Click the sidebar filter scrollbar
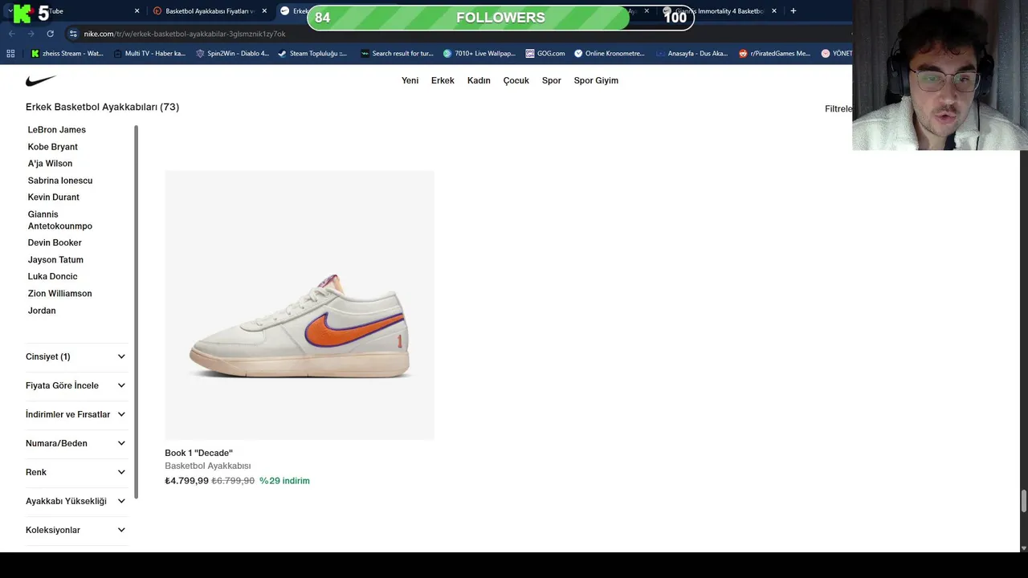 click(x=136, y=311)
